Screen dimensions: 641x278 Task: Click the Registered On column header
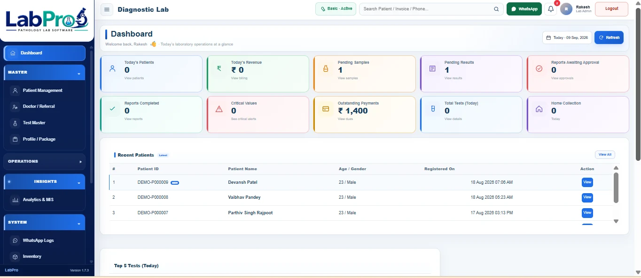439,169
